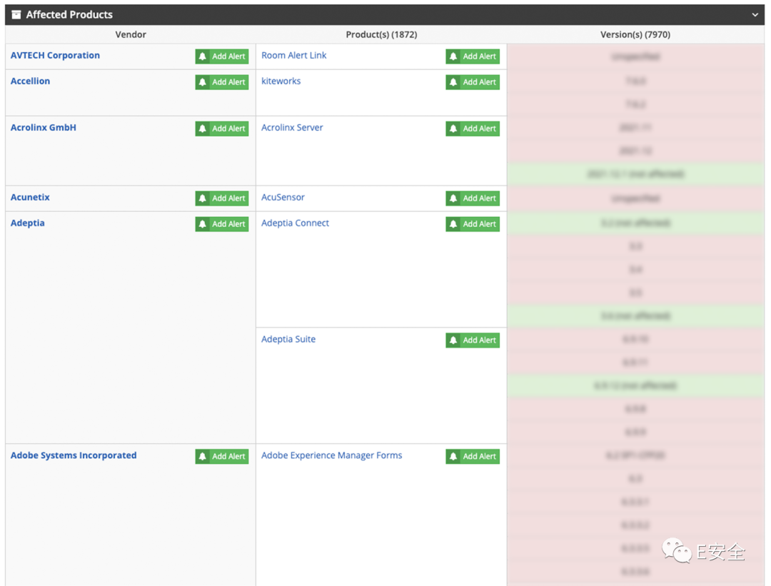Open the AVTECH Corporation vendor link
771x586 pixels.
55,56
